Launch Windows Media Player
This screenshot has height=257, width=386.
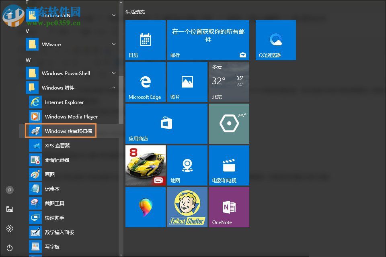click(x=71, y=117)
